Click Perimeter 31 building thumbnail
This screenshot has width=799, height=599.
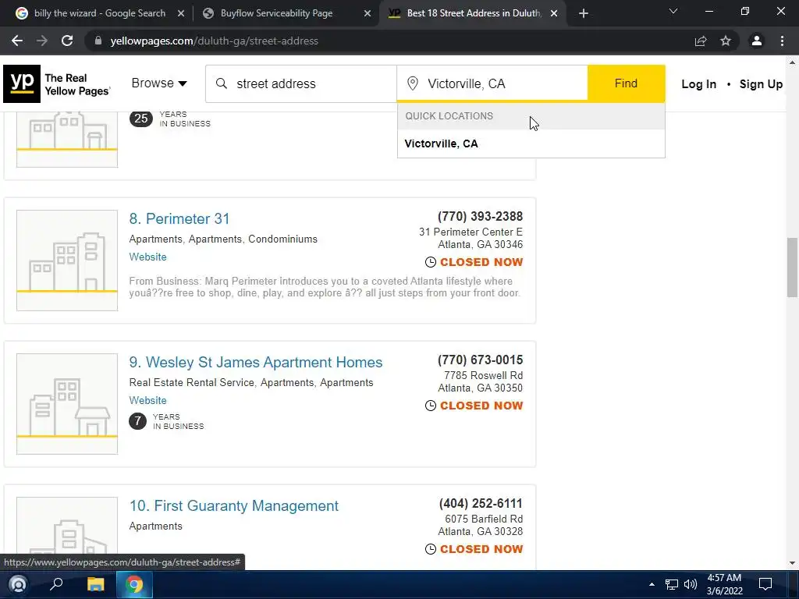tap(67, 261)
